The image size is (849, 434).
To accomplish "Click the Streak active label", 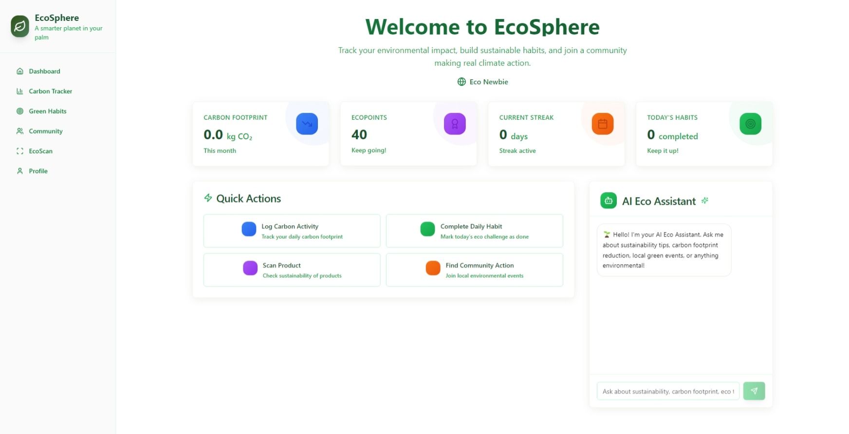I will pos(517,151).
